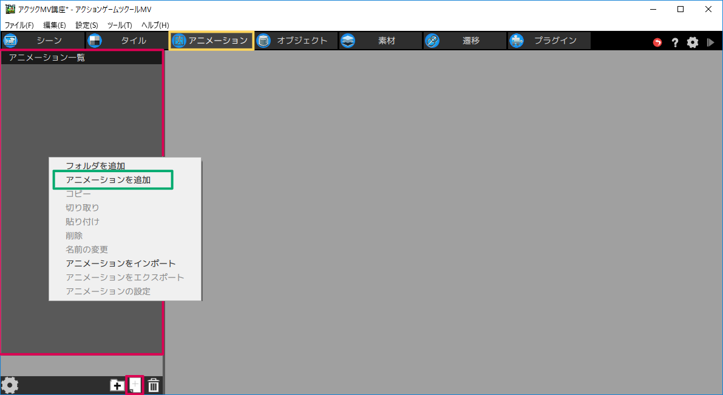Viewport: 723px width, 395px height.
Task: Click アニメーションをインポート menu entry
Action: 121,264
